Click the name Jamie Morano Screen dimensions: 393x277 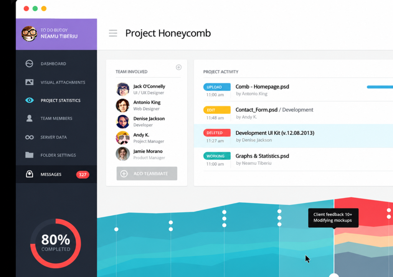coord(148,151)
